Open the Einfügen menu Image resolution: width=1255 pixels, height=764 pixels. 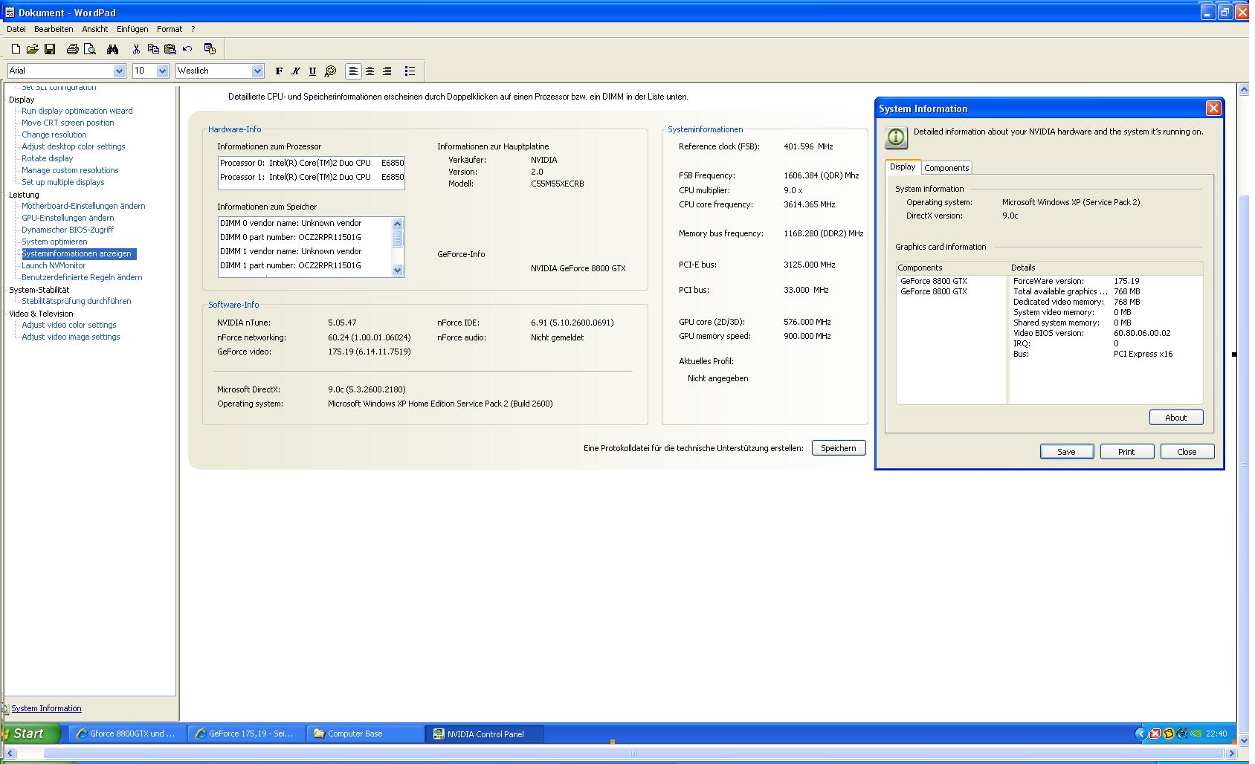pos(132,29)
